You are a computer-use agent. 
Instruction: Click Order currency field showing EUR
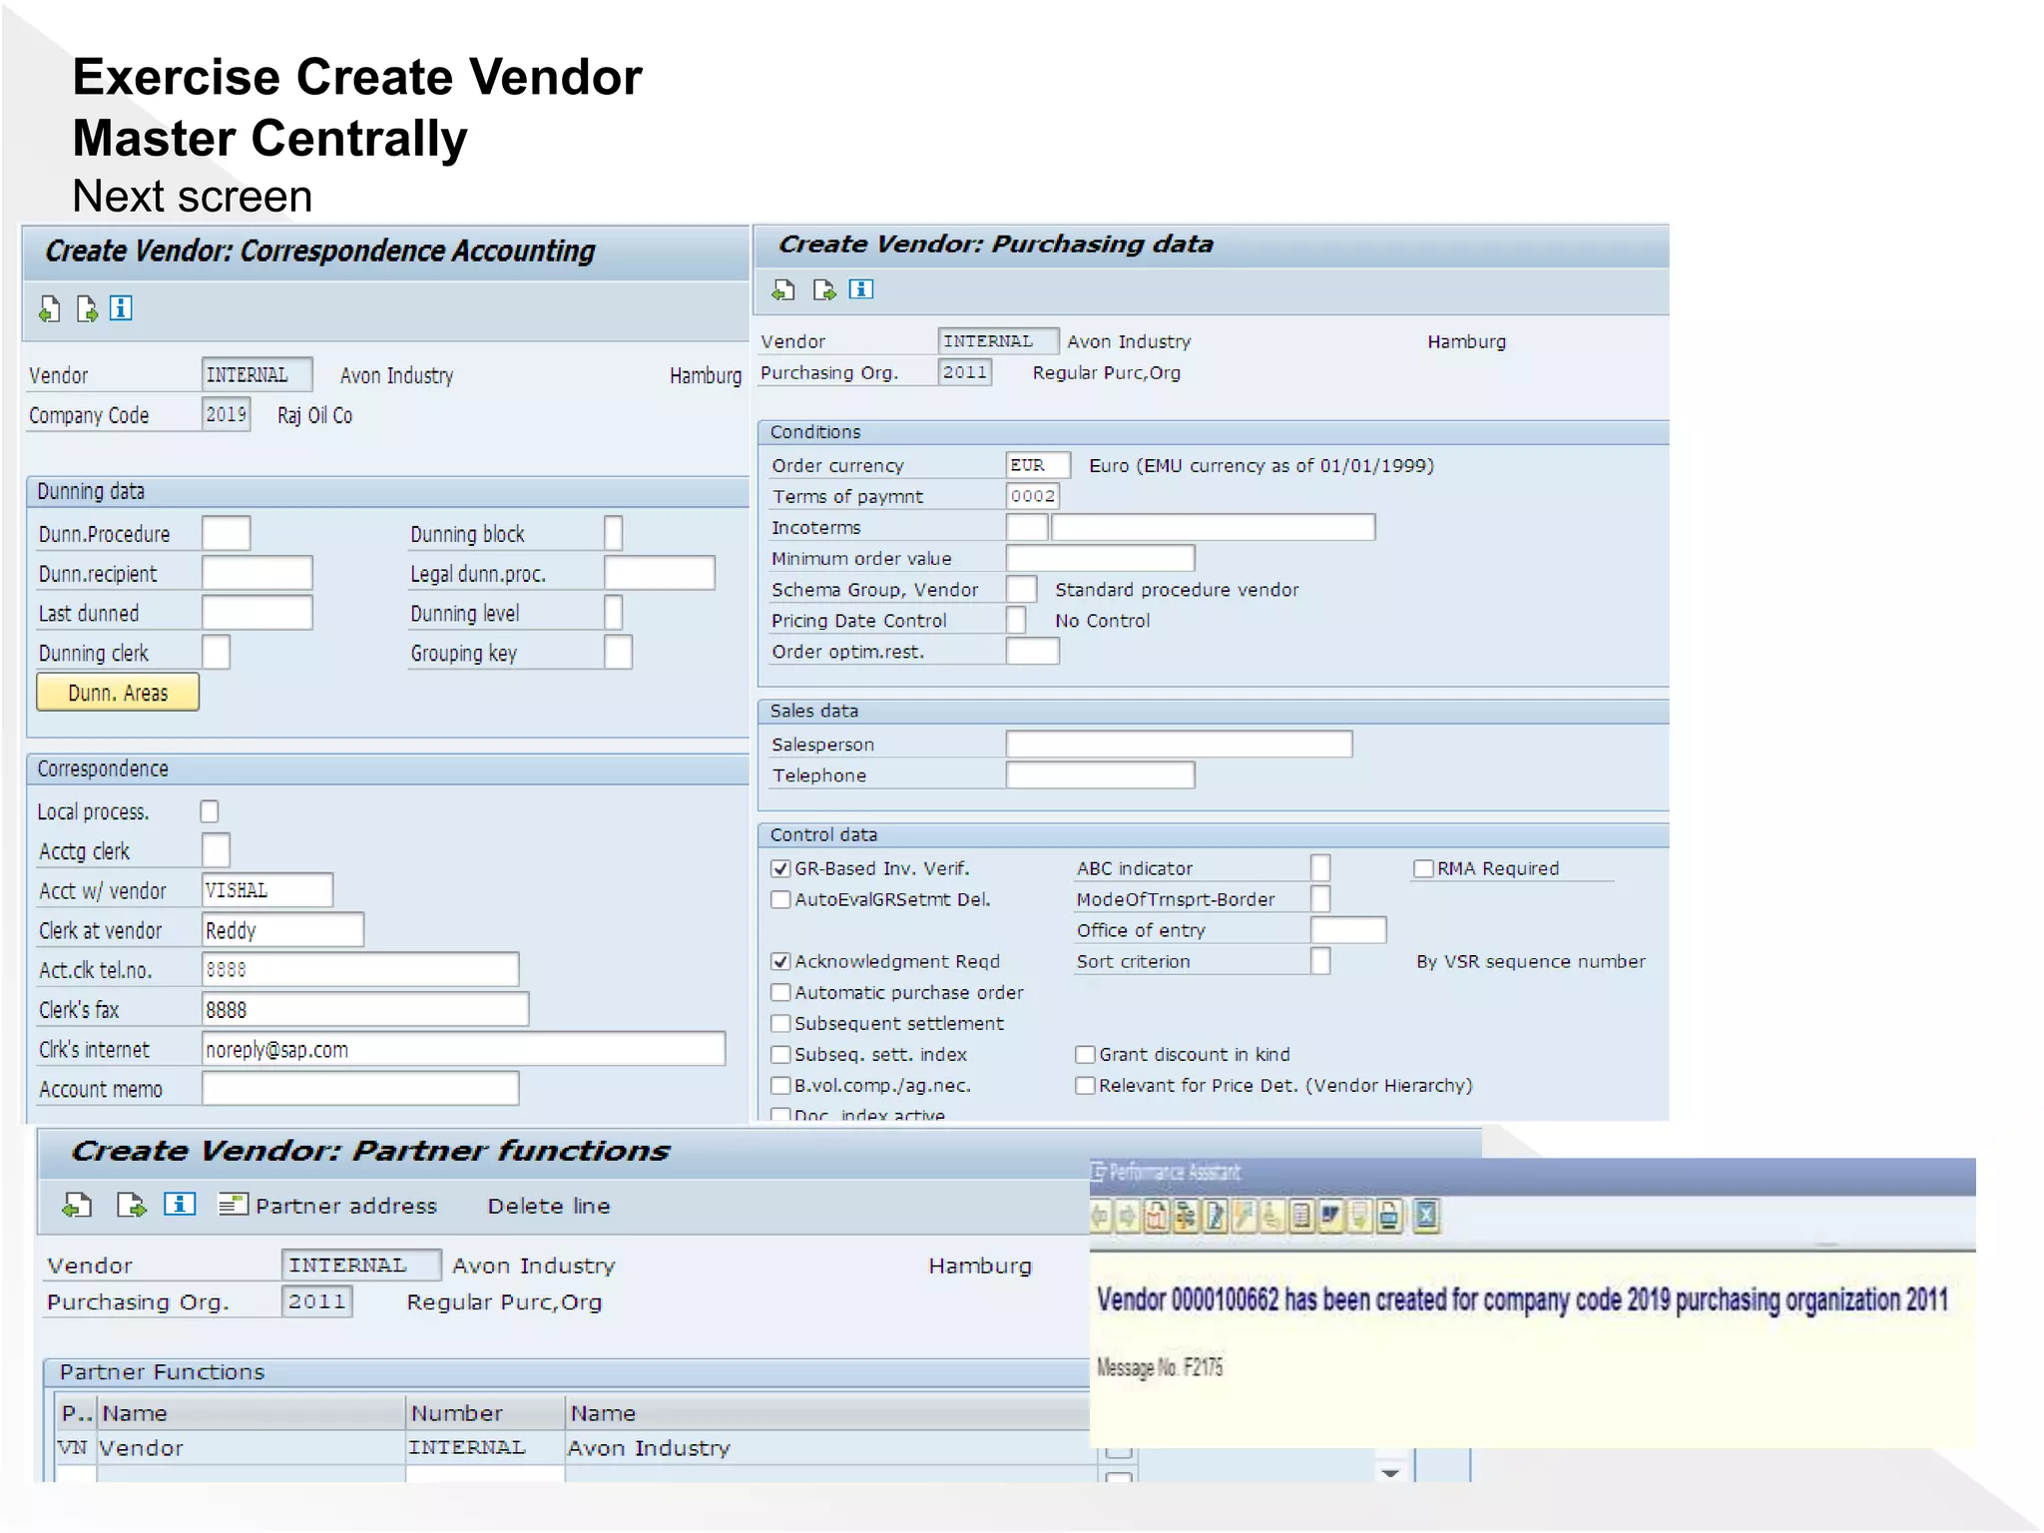1038,465
